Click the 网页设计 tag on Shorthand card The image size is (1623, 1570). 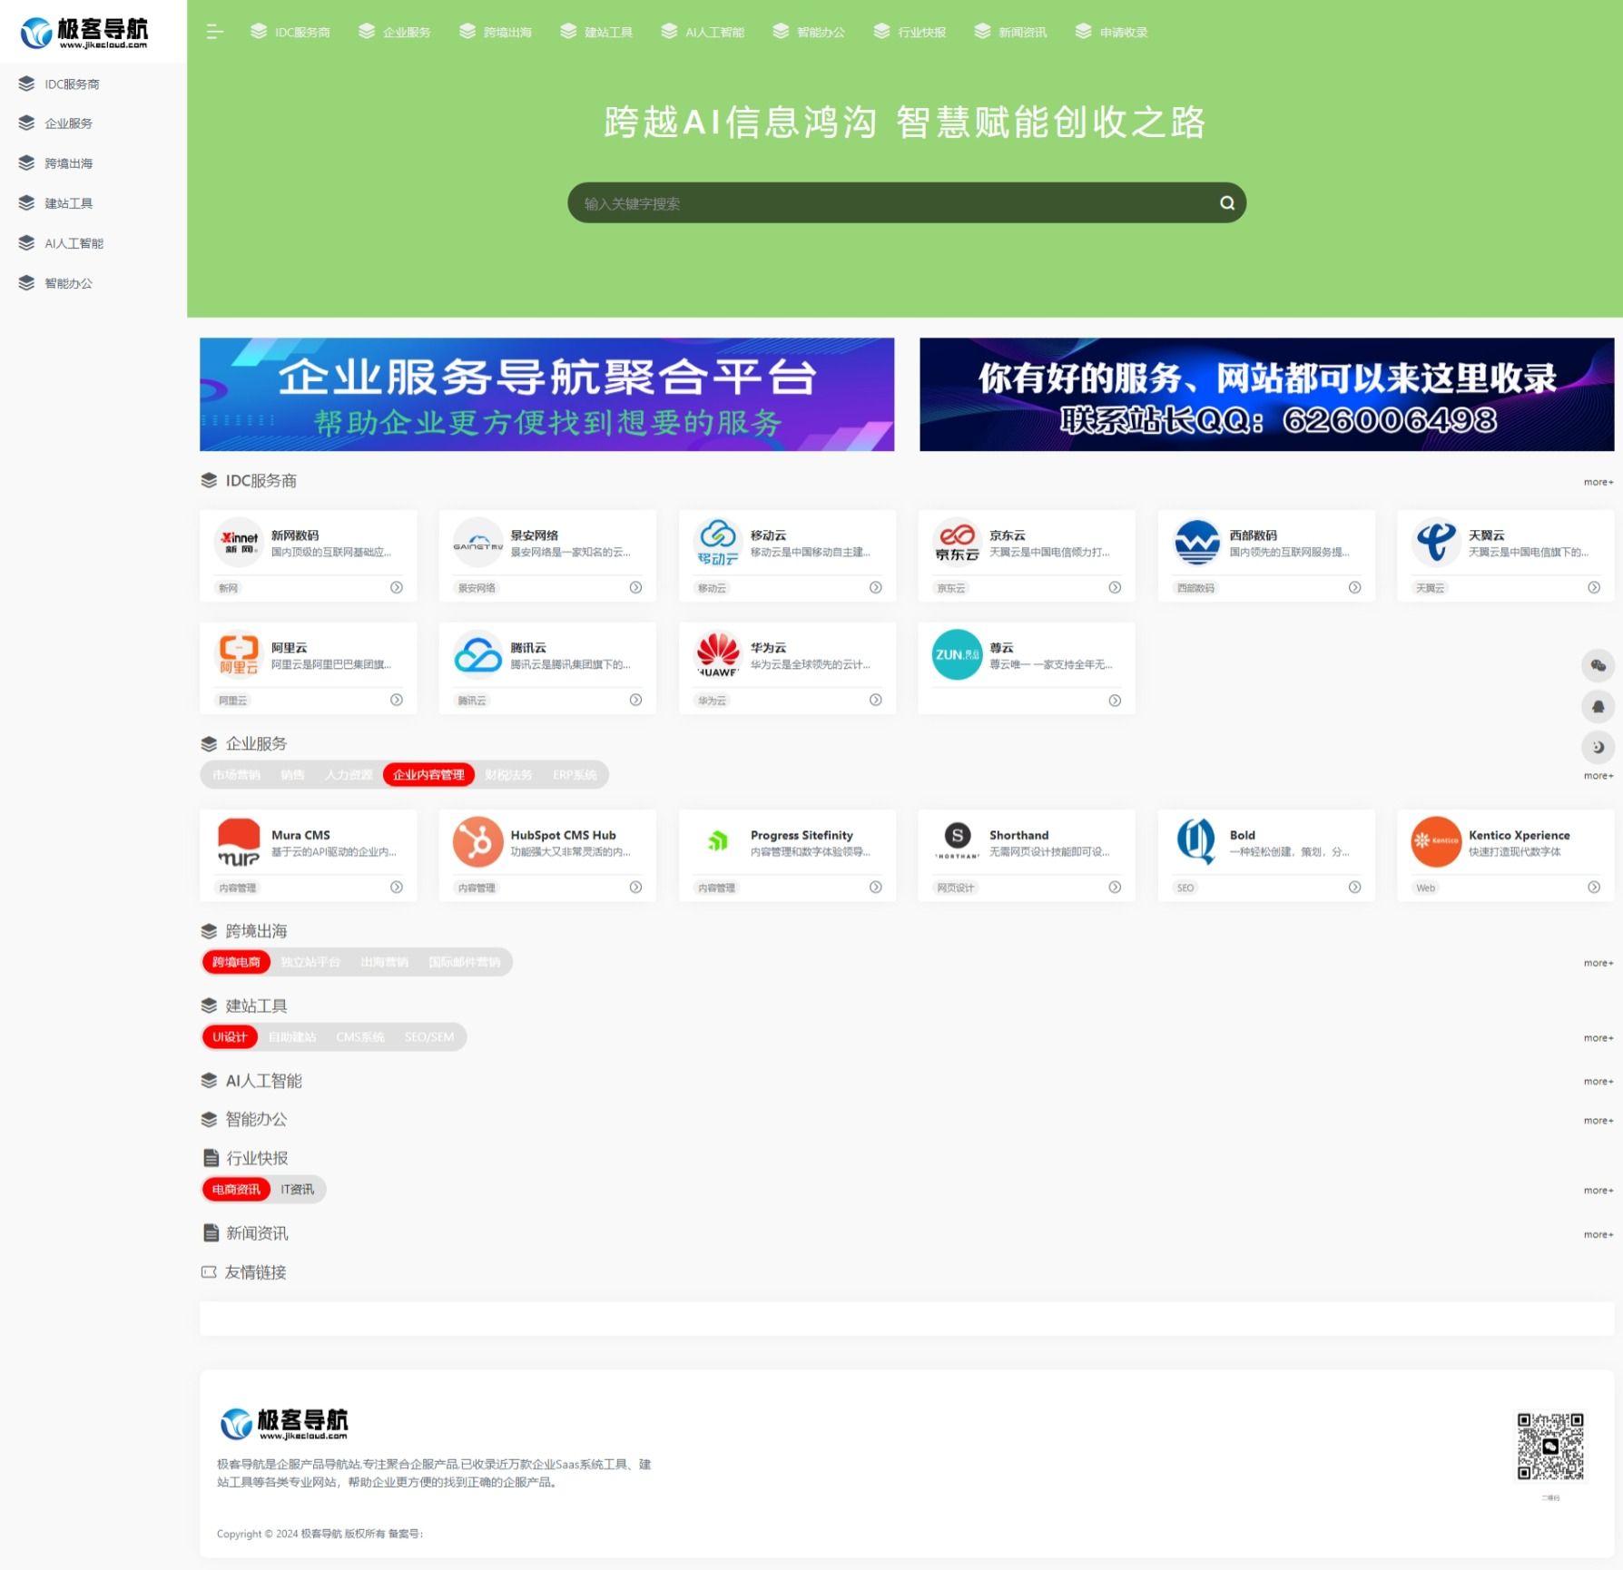[955, 888]
